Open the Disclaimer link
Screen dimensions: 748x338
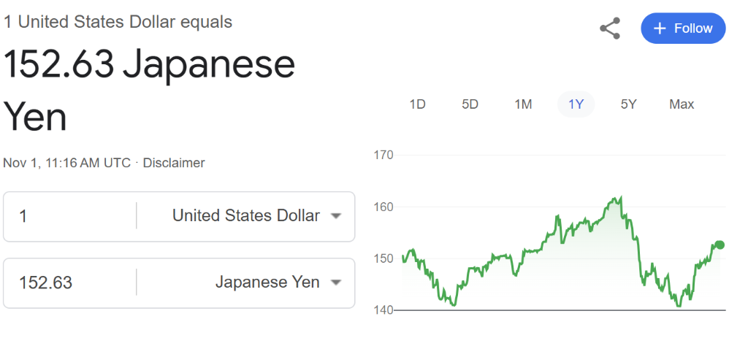[174, 163]
